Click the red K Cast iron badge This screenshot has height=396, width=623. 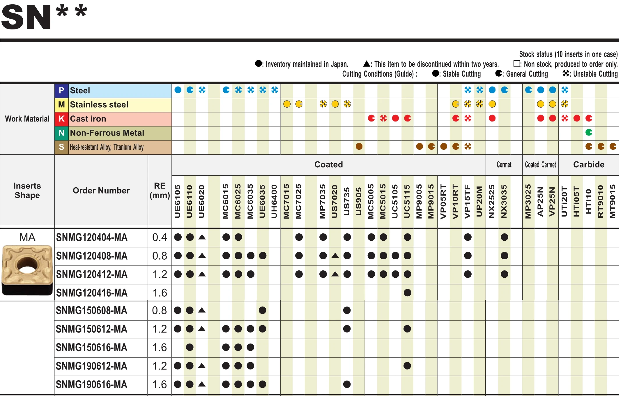61,119
